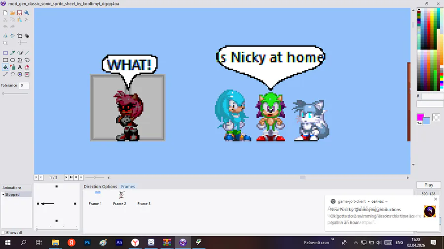Click the Flip vertically icon
This screenshot has height=249, width=444.
click(12, 36)
